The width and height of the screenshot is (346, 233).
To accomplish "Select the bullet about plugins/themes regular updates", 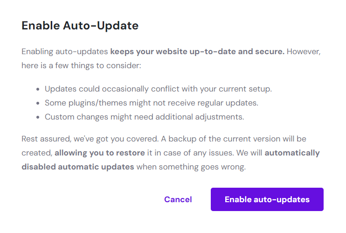I will (x=151, y=103).
